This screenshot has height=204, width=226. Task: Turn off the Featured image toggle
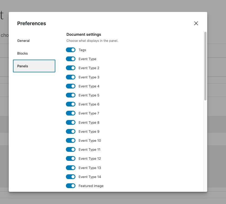point(71,186)
